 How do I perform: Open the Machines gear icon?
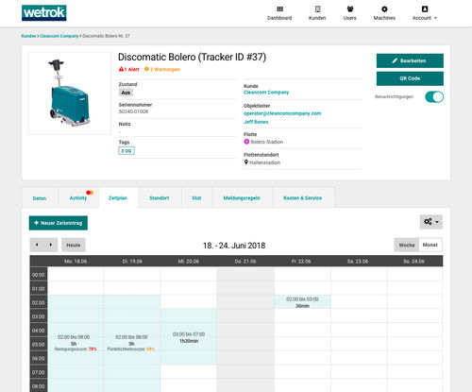[x=384, y=9]
